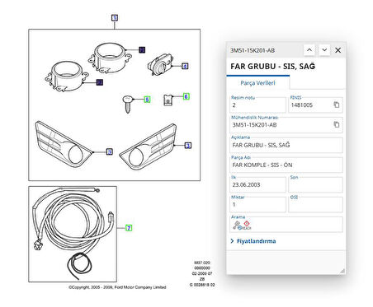This screenshot has width=373, height=307.
Task: Select green callout 6 next to the clip
Action: [186, 96]
